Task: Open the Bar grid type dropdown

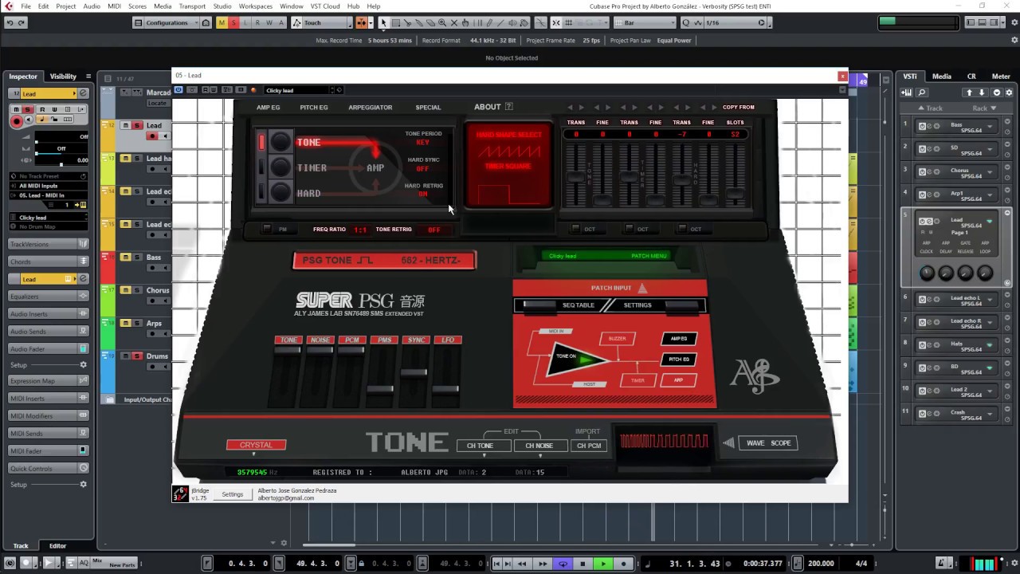Action: (x=645, y=22)
